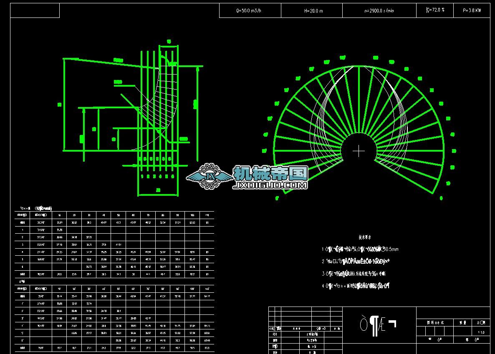495x354 pixels.
Task: Click the 1:1.0 scale value in title block
Action: click(x=481, y=332)
